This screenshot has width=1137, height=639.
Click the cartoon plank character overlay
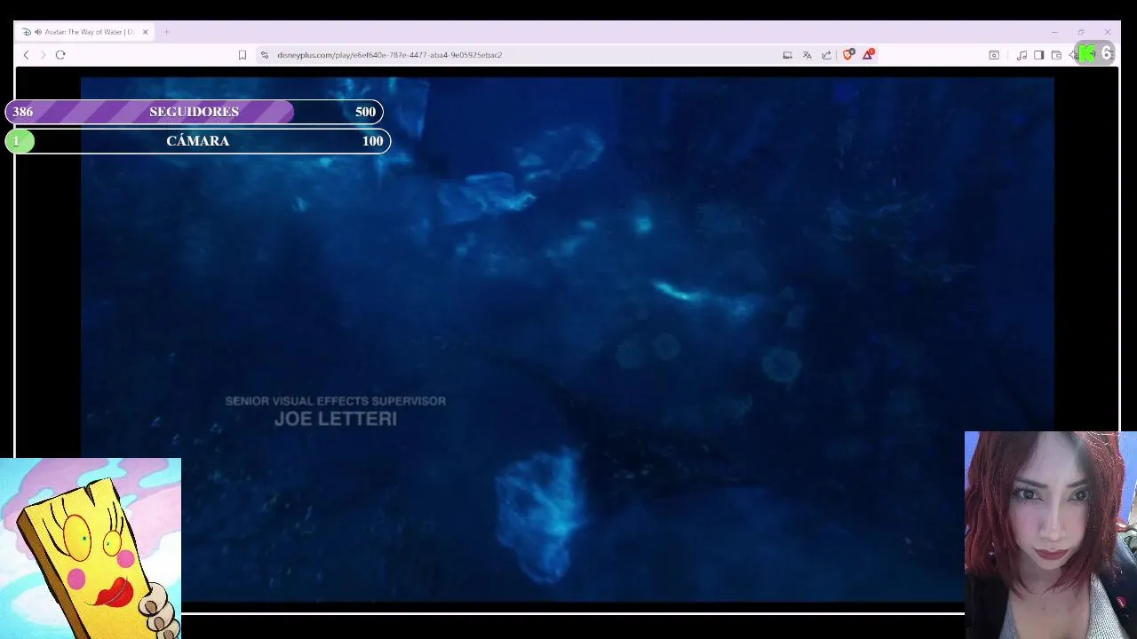tap(91, 548)
